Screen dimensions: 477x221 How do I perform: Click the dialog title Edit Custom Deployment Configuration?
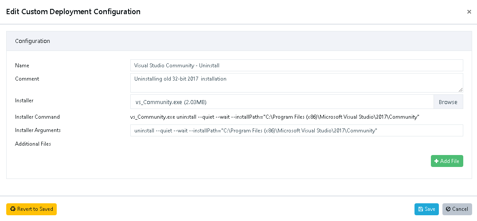[x=73, y=12]
